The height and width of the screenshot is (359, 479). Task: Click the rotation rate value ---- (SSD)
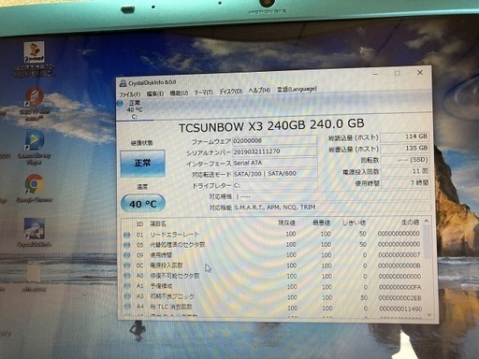coord(405,160)
